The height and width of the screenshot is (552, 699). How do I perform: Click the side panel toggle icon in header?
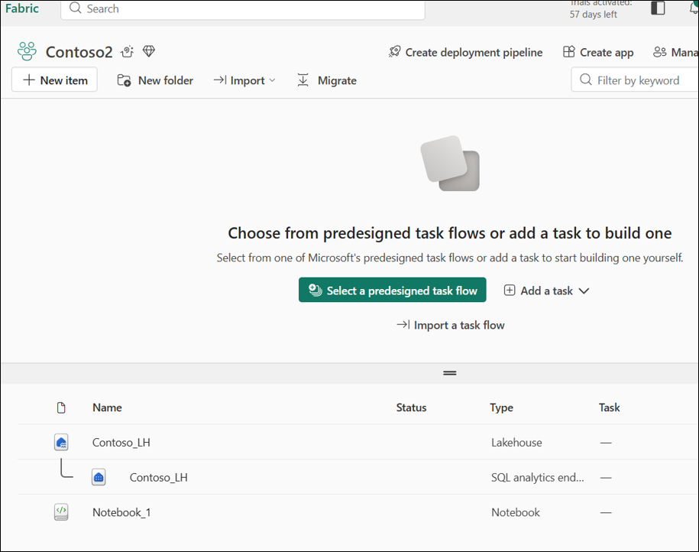click(x=657, y=8)
